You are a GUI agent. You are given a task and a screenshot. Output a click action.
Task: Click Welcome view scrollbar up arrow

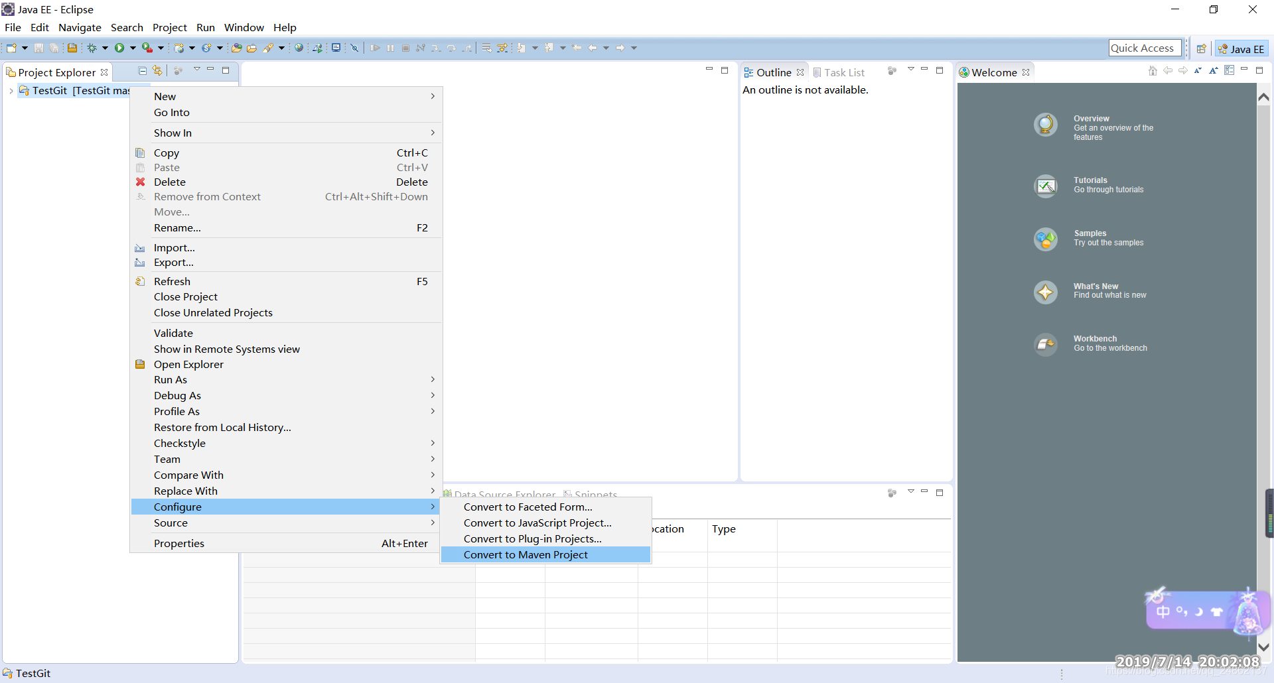[x=1264, y=97]
